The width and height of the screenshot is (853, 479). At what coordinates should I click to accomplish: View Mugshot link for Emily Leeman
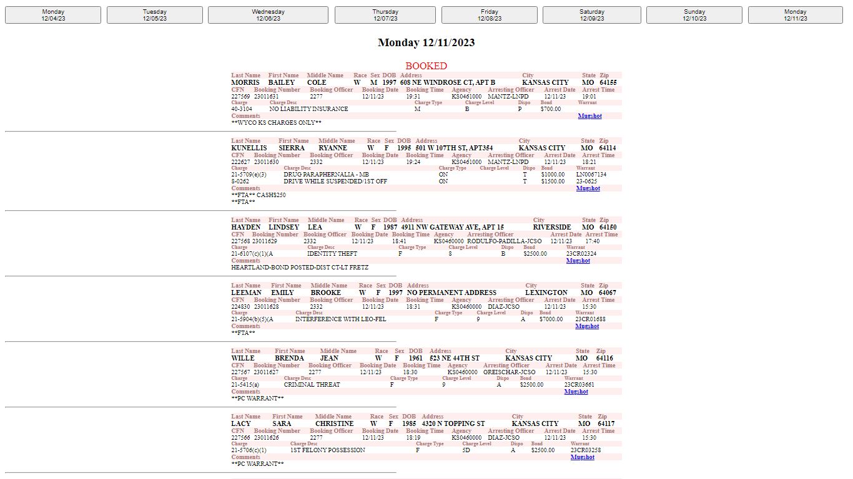[x=587, y=326]
